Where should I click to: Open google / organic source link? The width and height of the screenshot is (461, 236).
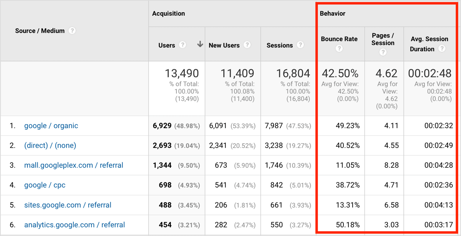51,125
